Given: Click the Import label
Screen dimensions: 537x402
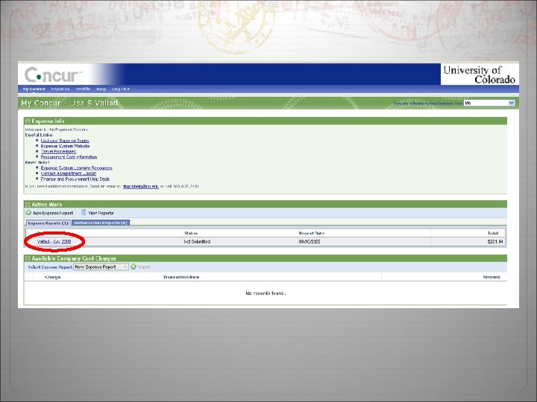Looking at the screenshot, I should (145, 267).
